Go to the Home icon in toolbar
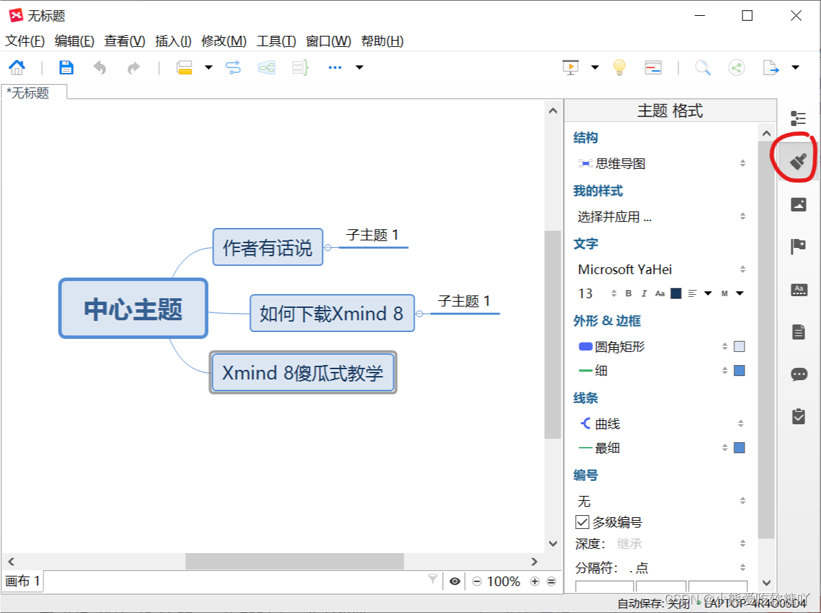 point(17,67)
